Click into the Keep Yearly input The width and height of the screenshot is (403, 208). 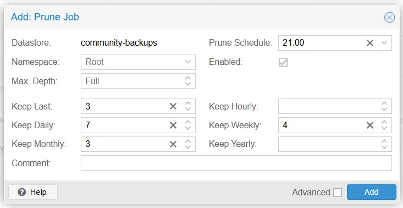point(328,144)
